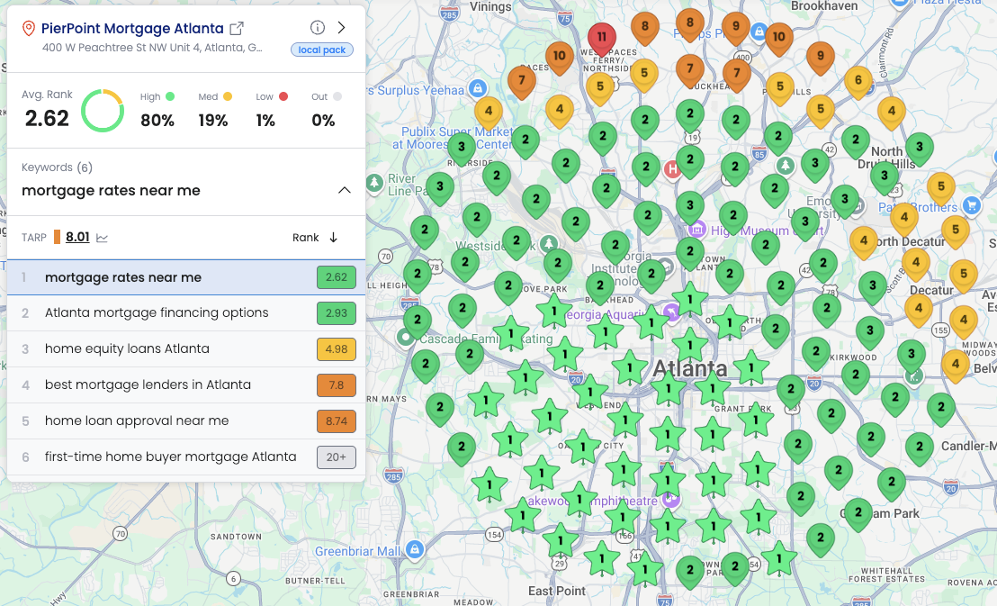Click the green 2.62 rank badge
Image resolution: width=997 pixels, height=606 pixels.
[337, 277]
